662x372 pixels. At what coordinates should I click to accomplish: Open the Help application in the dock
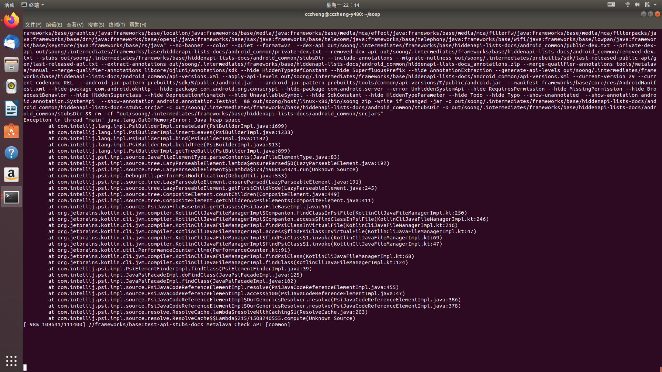(11, 153)
